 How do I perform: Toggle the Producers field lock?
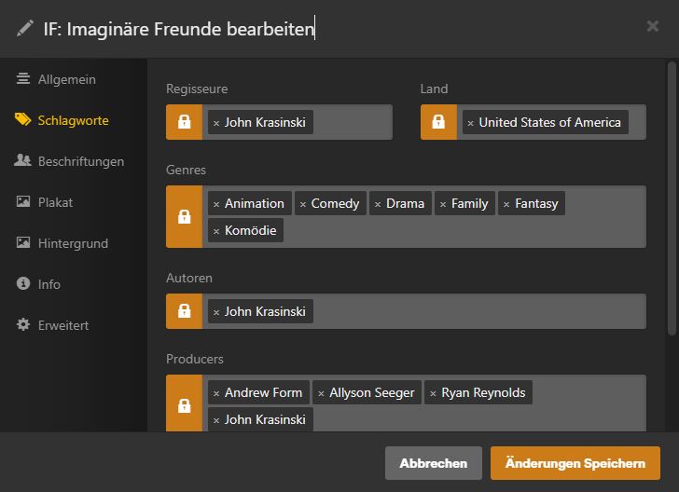tap(185, 405)
